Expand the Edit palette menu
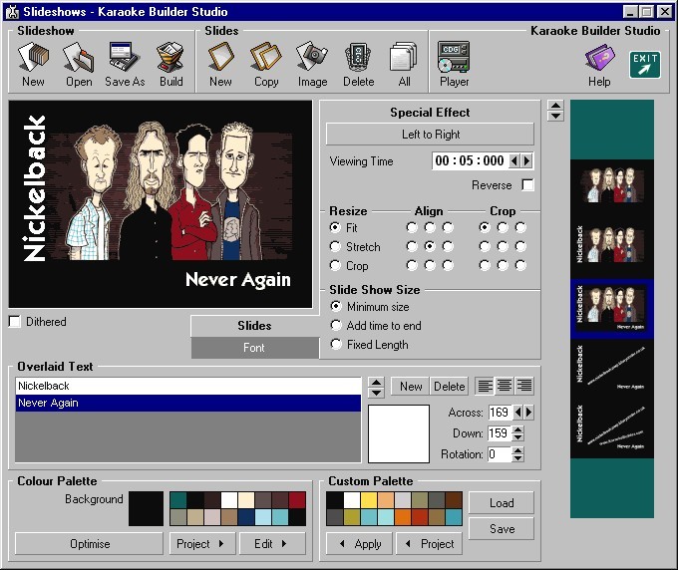The image size is (678, 570). [x=278, y=544]
